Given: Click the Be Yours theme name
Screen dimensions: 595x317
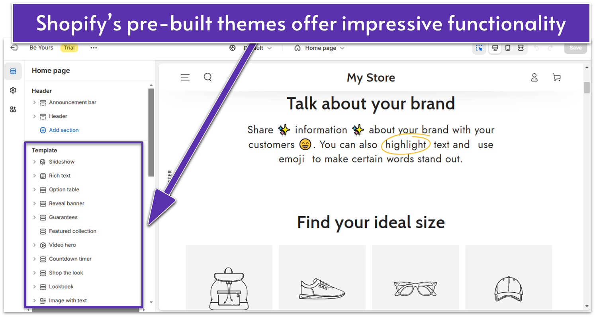Looking at the screenshot, I should (x=41, y=48).
